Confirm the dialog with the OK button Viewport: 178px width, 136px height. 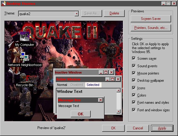[x=113, y=128]
